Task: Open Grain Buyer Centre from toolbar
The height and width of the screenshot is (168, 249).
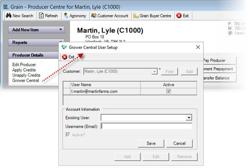Action: 152,16
